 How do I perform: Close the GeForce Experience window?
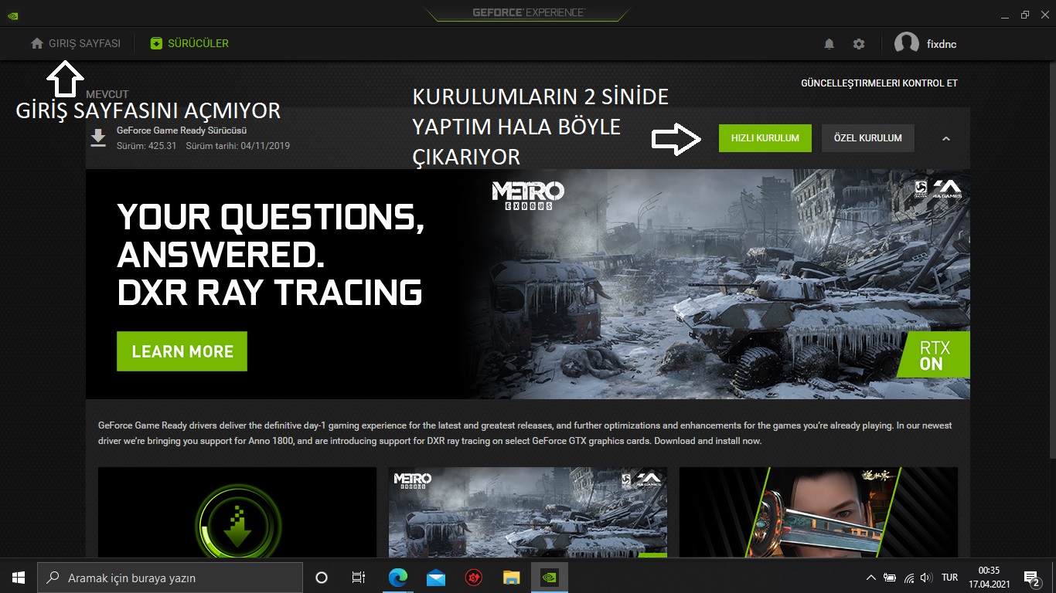click(x=1044, y=15)
